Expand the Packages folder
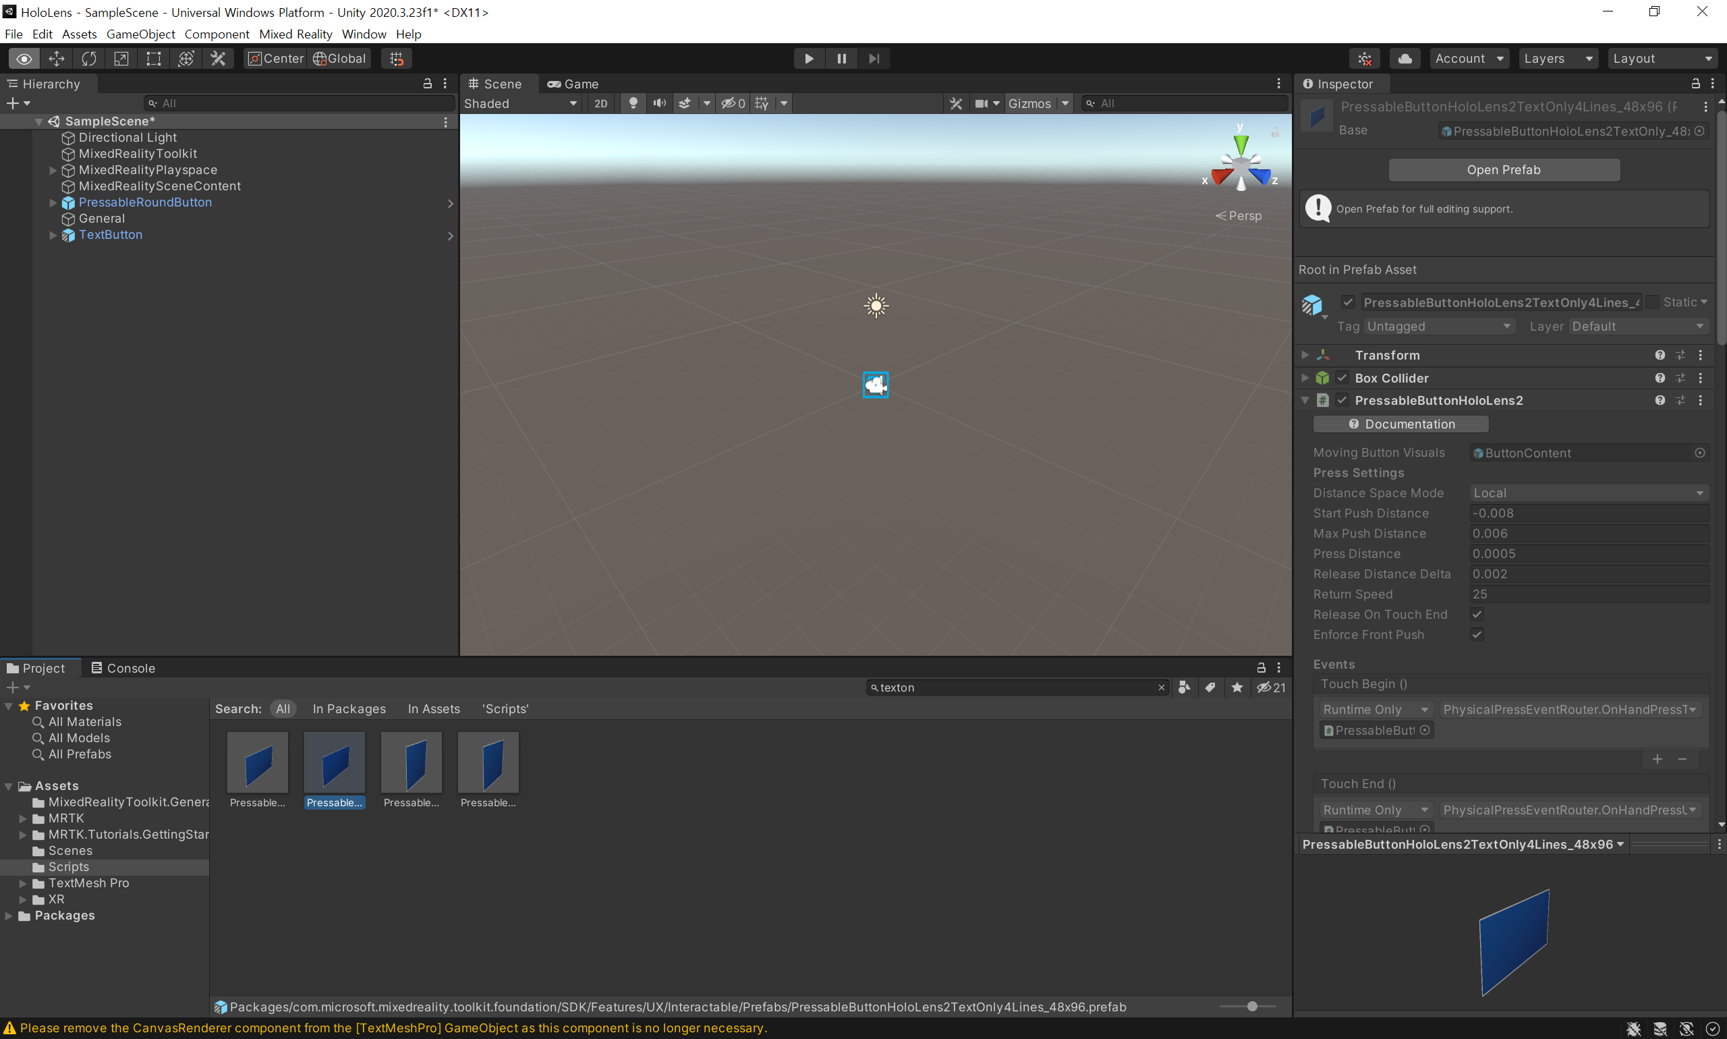The height and width of the screenshot is (1039, 1727). point(8,916)
